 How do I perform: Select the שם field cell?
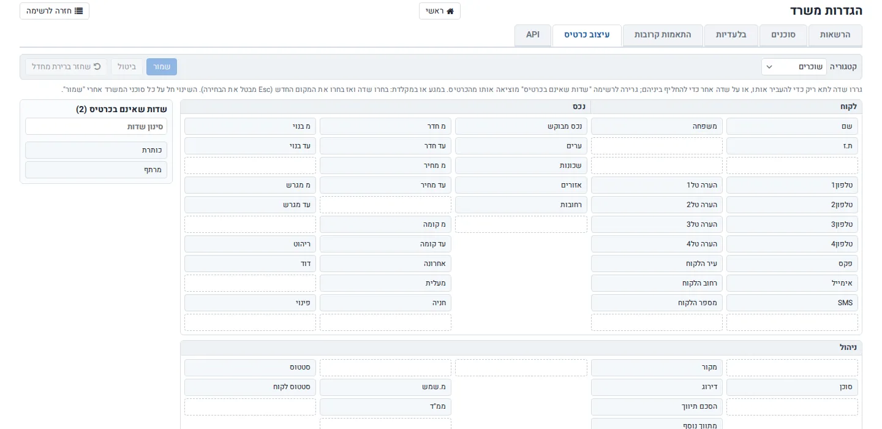point(792,126)
